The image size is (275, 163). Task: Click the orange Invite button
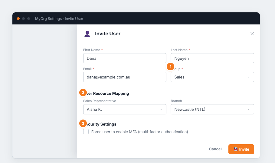click(241, 149)
